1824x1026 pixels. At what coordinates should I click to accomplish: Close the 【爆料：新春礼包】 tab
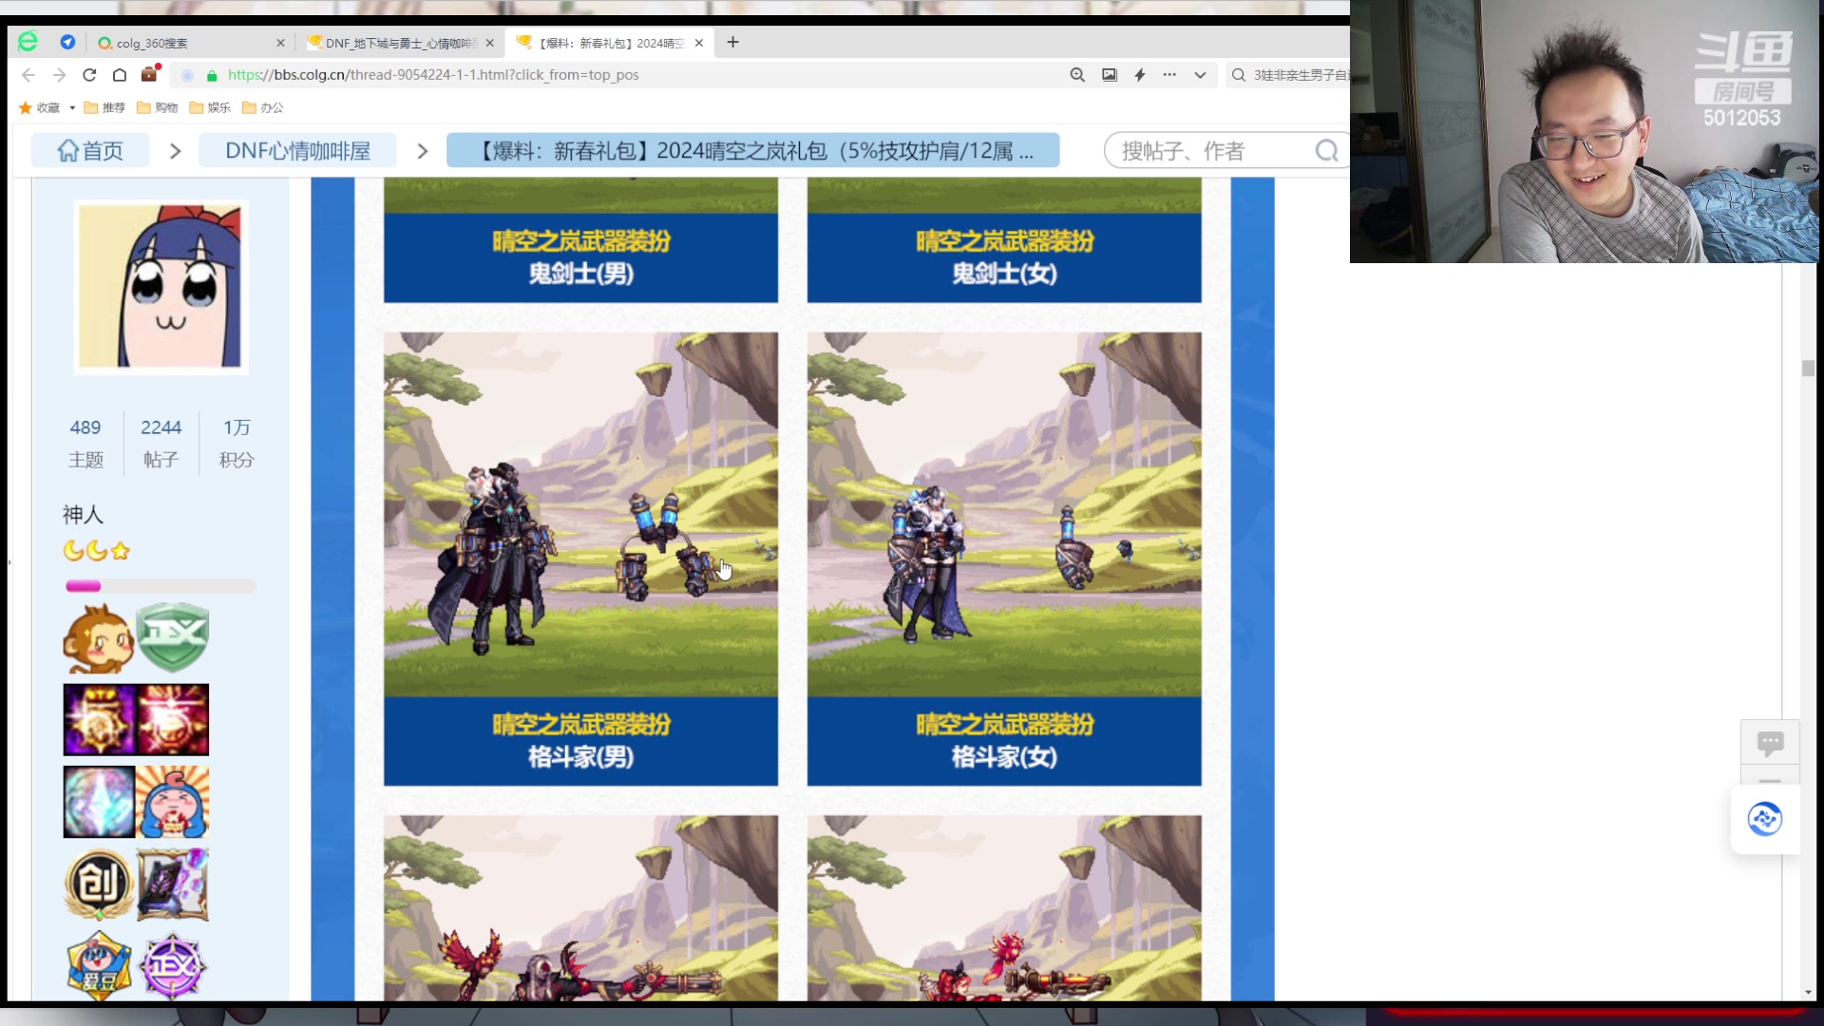699,43
